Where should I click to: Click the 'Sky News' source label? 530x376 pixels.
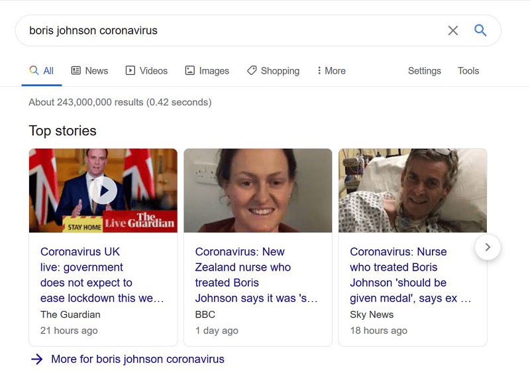[x=372, y=314]
